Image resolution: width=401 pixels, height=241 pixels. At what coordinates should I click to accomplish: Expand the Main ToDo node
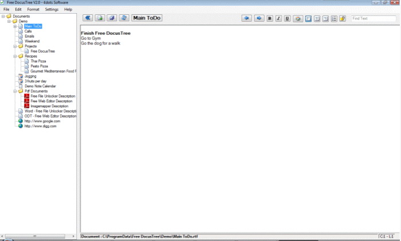[x=15, y=26]
